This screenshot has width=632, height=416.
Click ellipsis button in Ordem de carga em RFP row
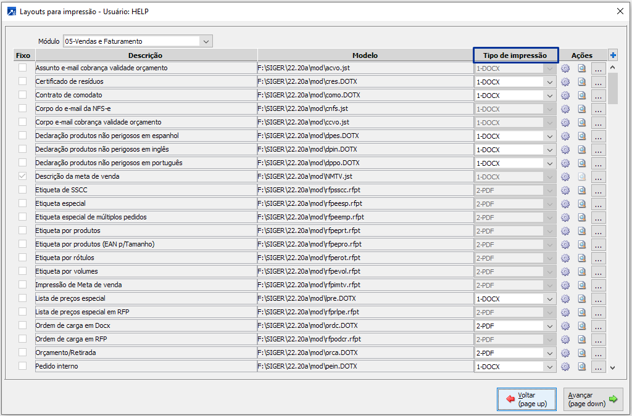click(598, 339)
